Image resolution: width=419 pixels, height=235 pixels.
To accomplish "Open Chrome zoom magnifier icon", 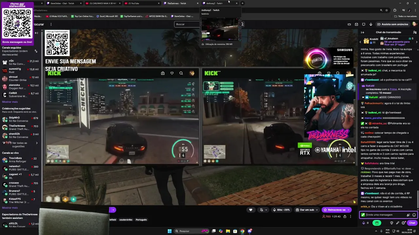I will coord(381,10).
